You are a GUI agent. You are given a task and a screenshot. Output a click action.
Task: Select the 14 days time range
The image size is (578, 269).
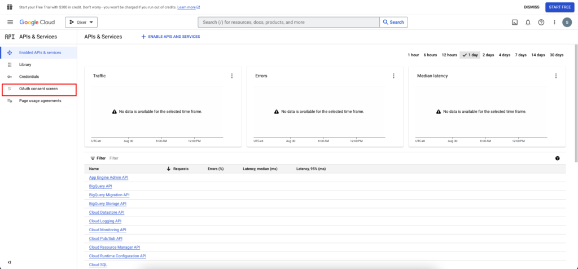click(538, 55)
